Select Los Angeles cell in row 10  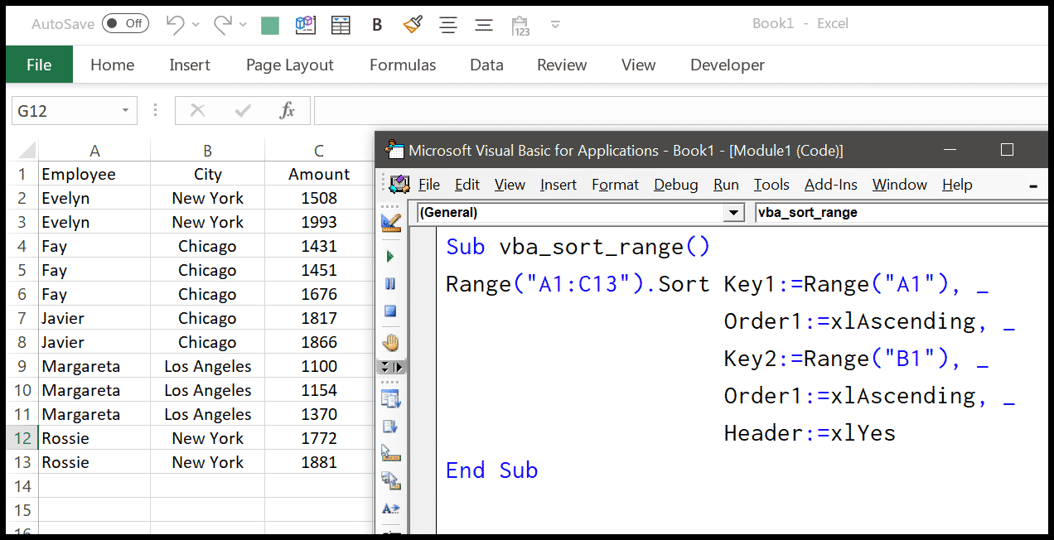[207, 390]
